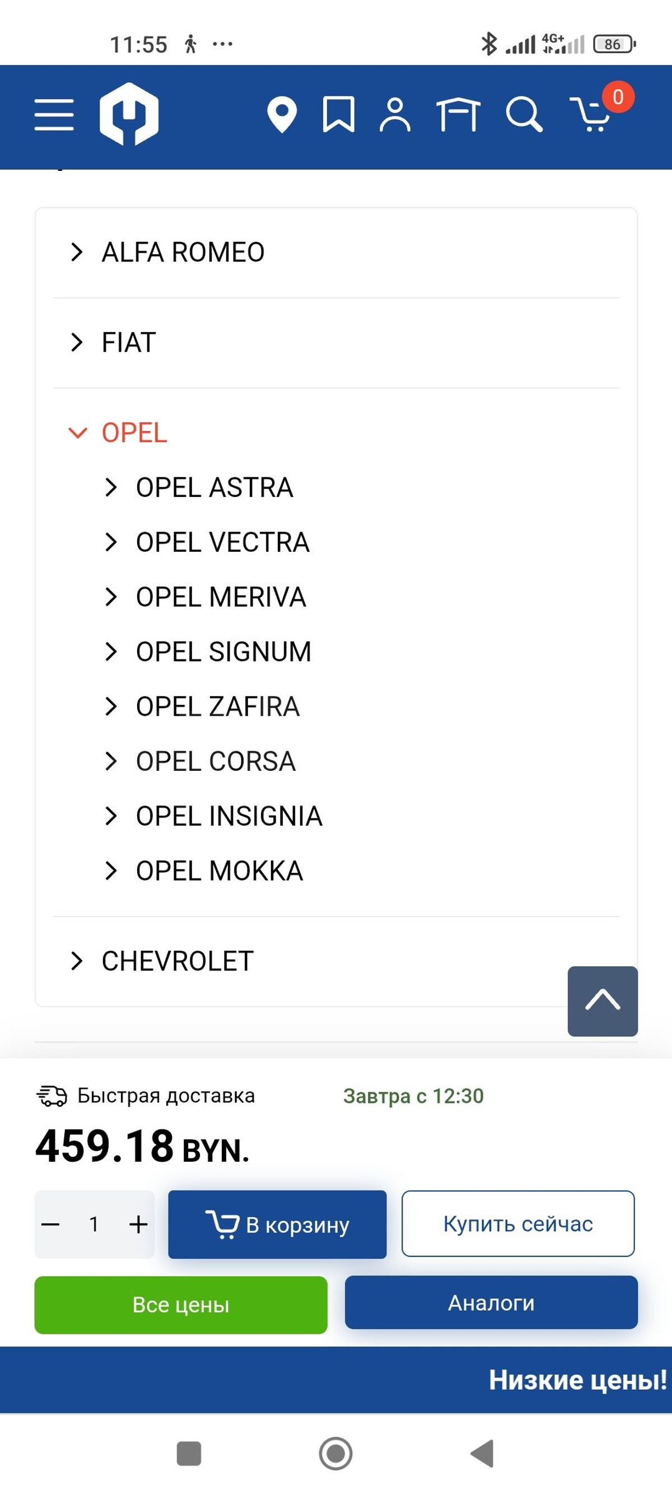This screenshot has width=672, height=1494.
Task: Tap the back-to-top arrow button
Action: 603,1001
